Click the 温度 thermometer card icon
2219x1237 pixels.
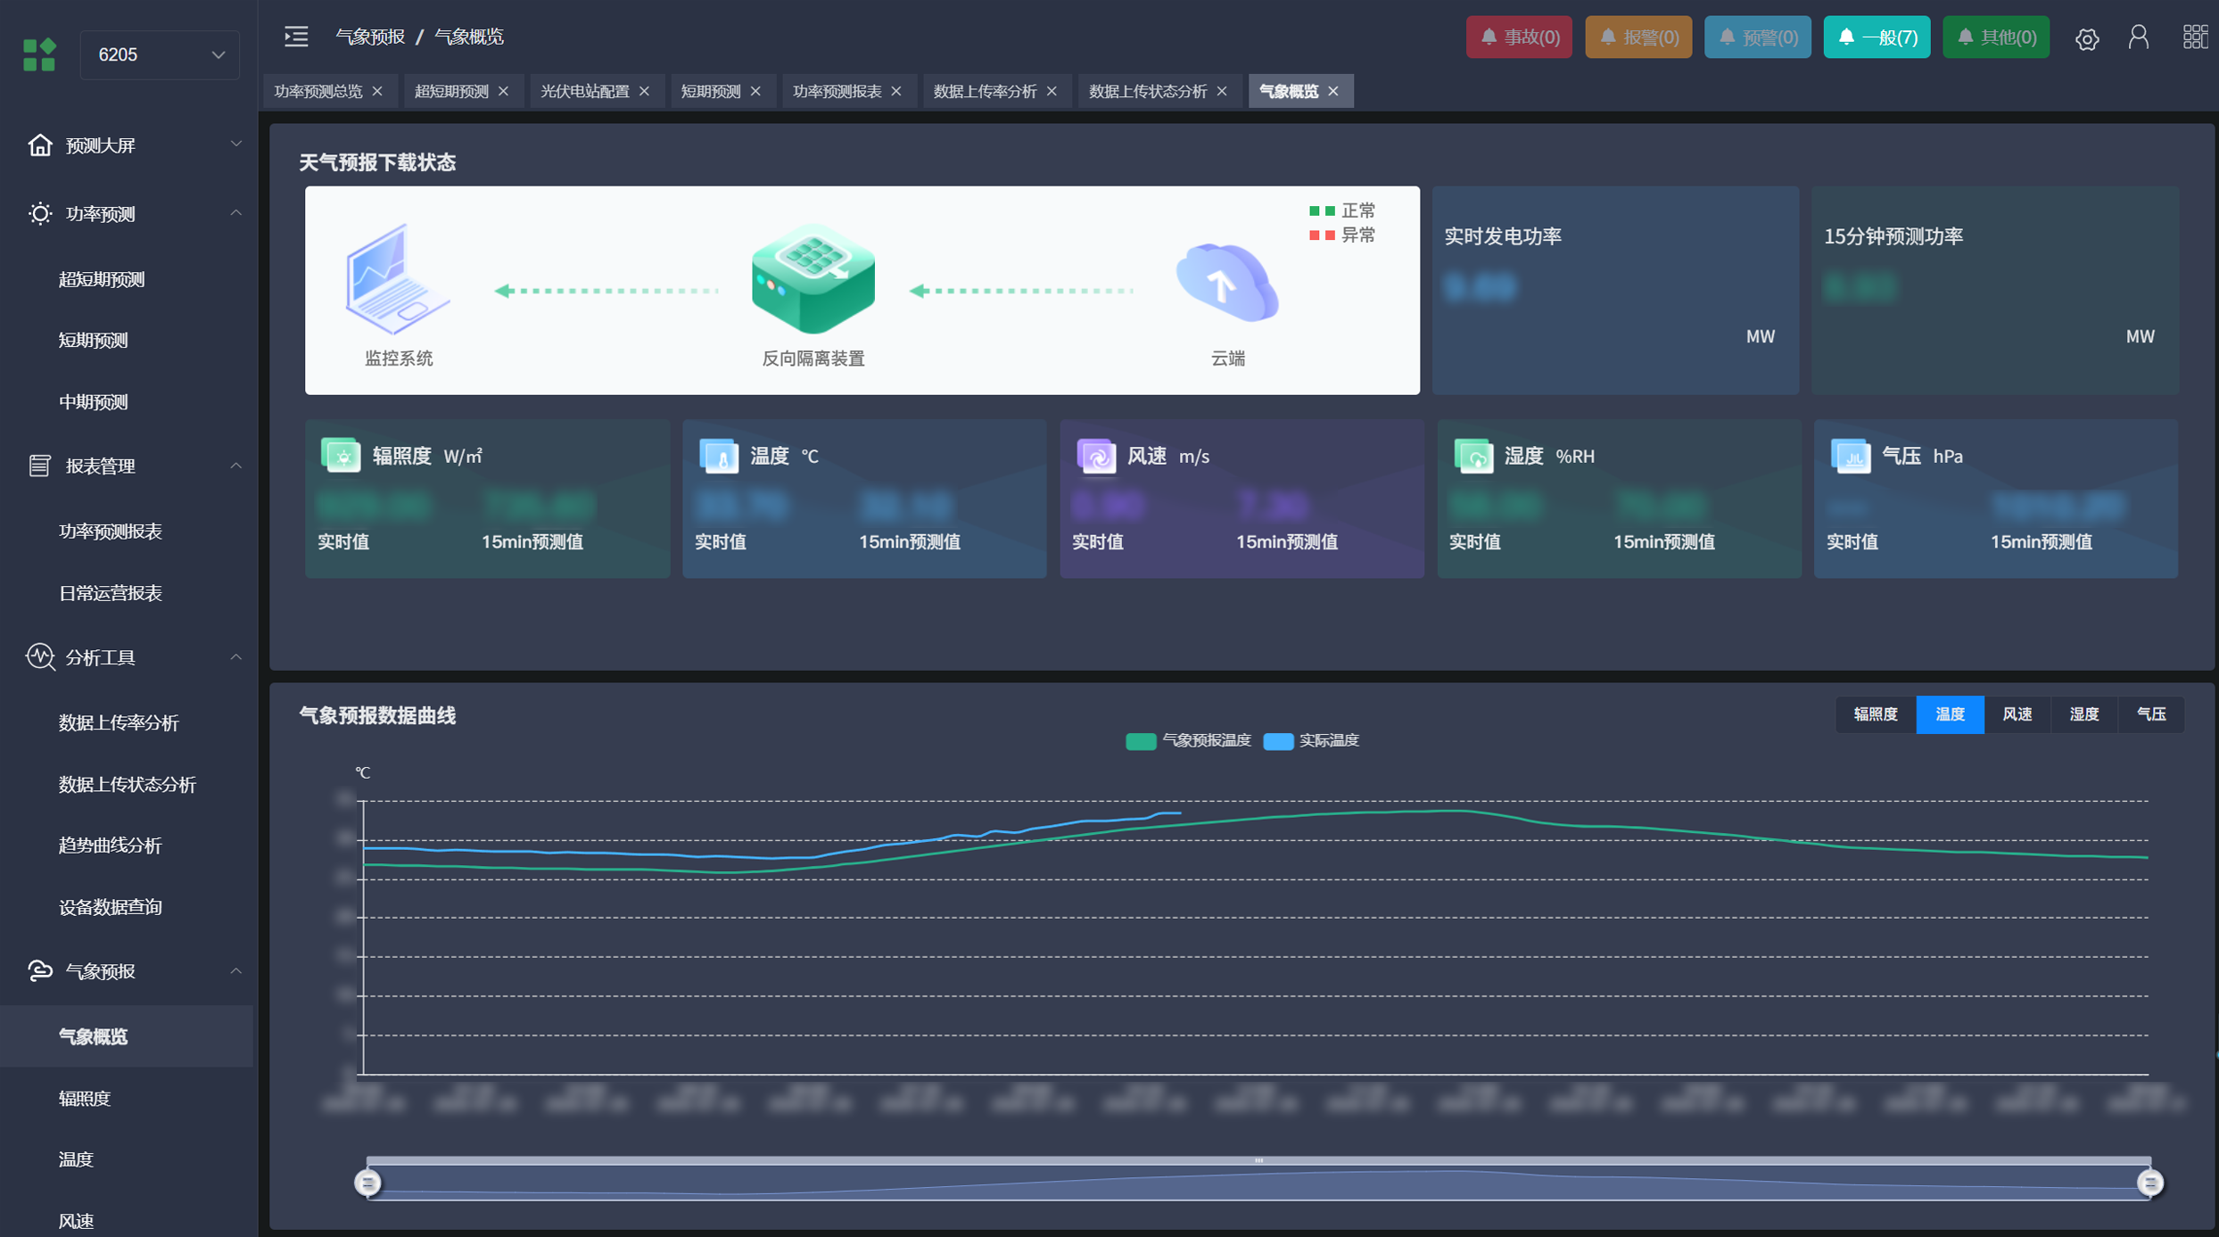pos(719,455)
